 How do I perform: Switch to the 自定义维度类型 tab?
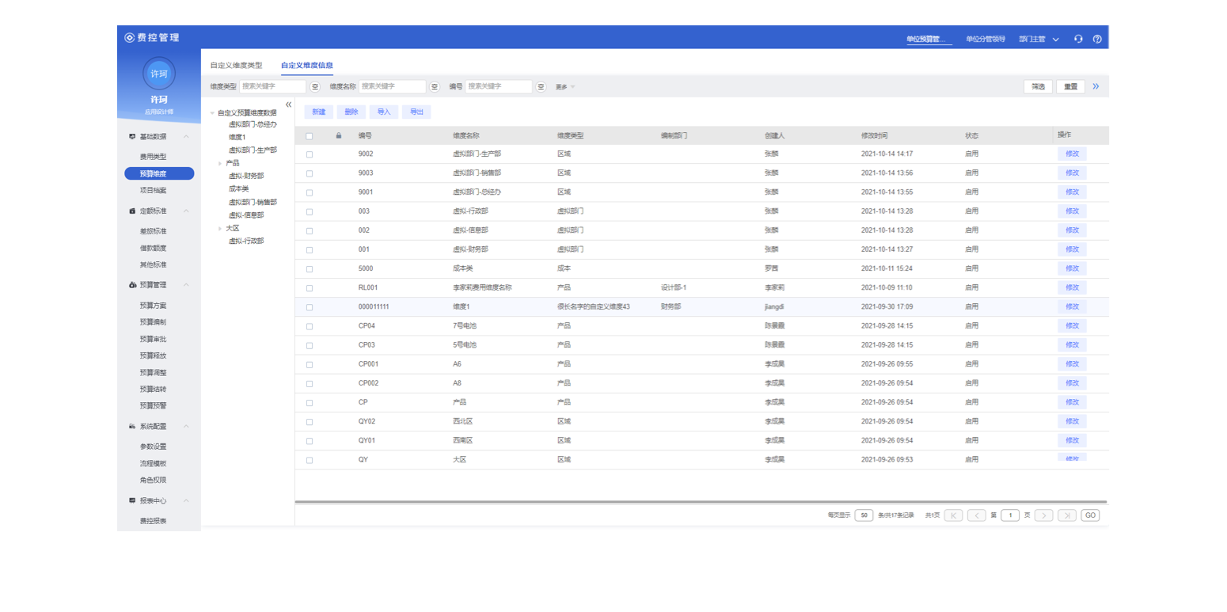[236, 66]
